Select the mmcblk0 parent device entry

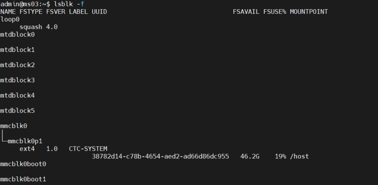pyautogui.click(x=14, y=126)
